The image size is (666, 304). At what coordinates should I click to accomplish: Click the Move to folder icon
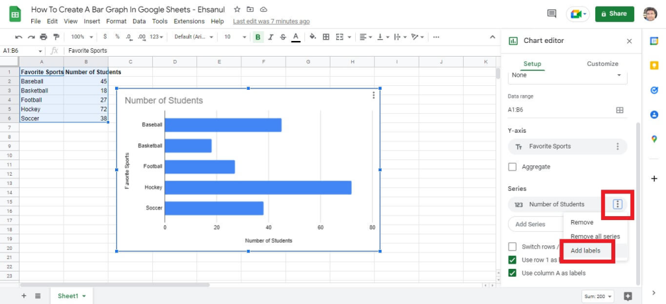250,9
